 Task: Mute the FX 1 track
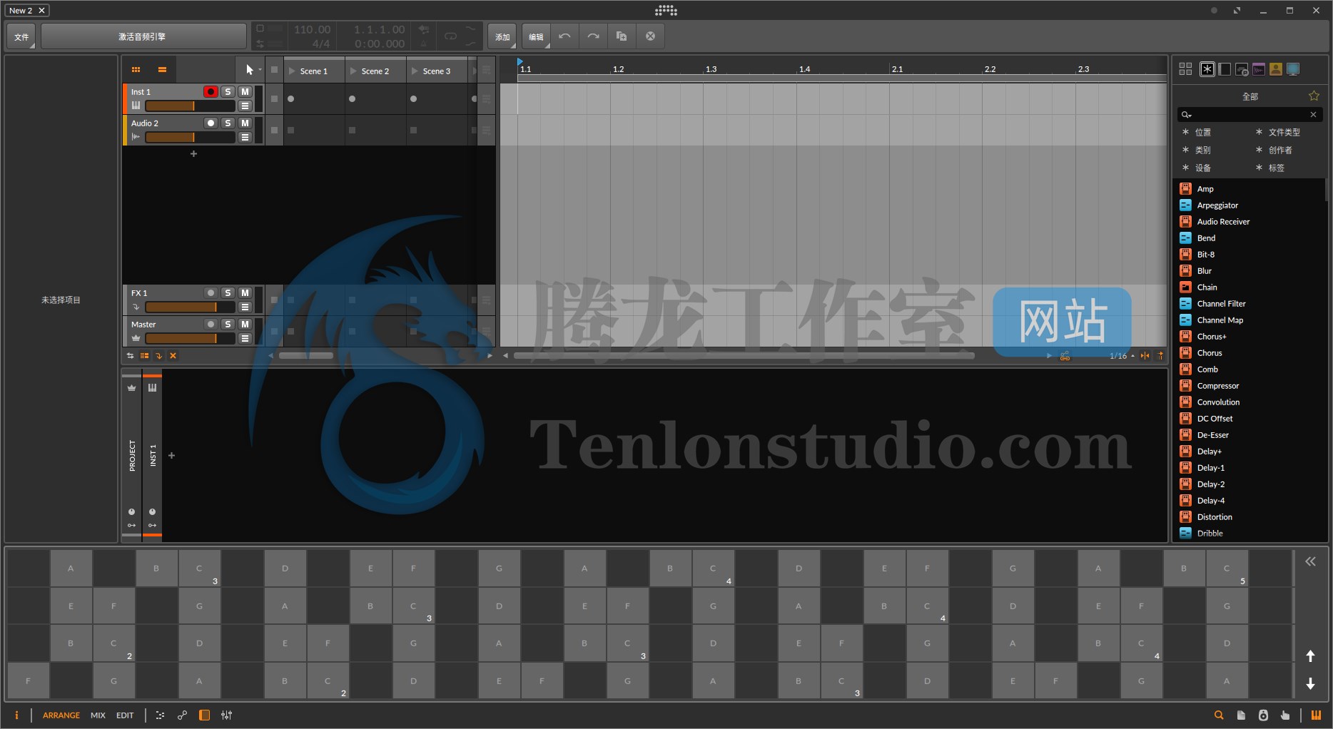(x=245, y=293)
